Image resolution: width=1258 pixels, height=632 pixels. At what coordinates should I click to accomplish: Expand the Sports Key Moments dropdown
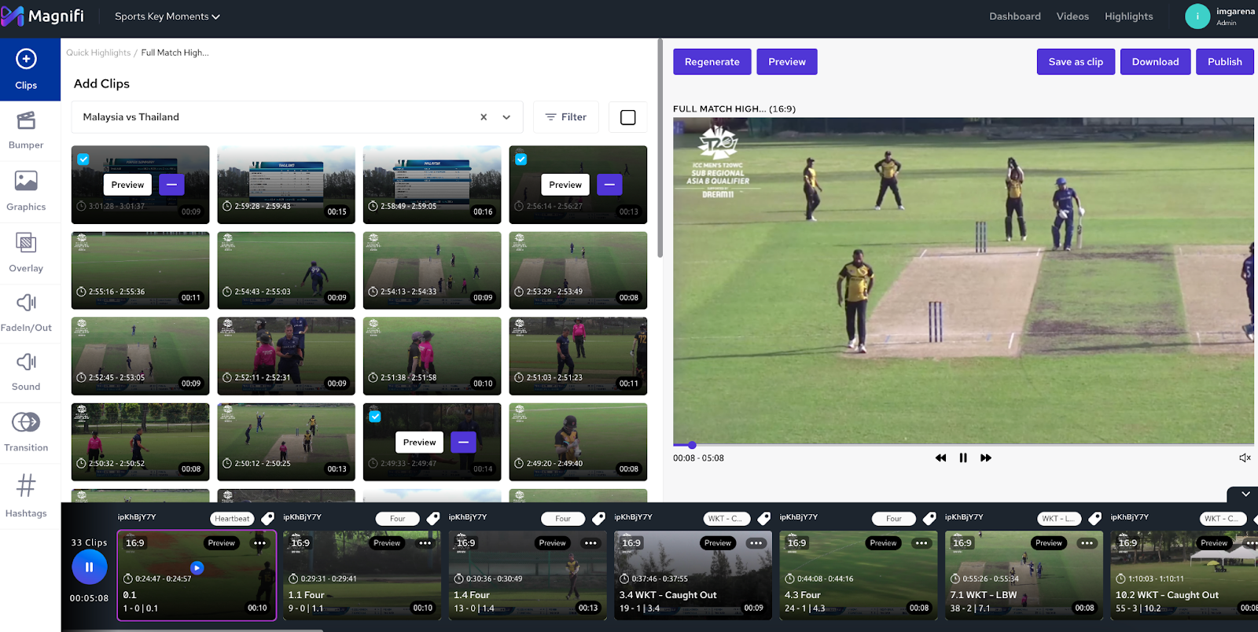coord(167,17)
